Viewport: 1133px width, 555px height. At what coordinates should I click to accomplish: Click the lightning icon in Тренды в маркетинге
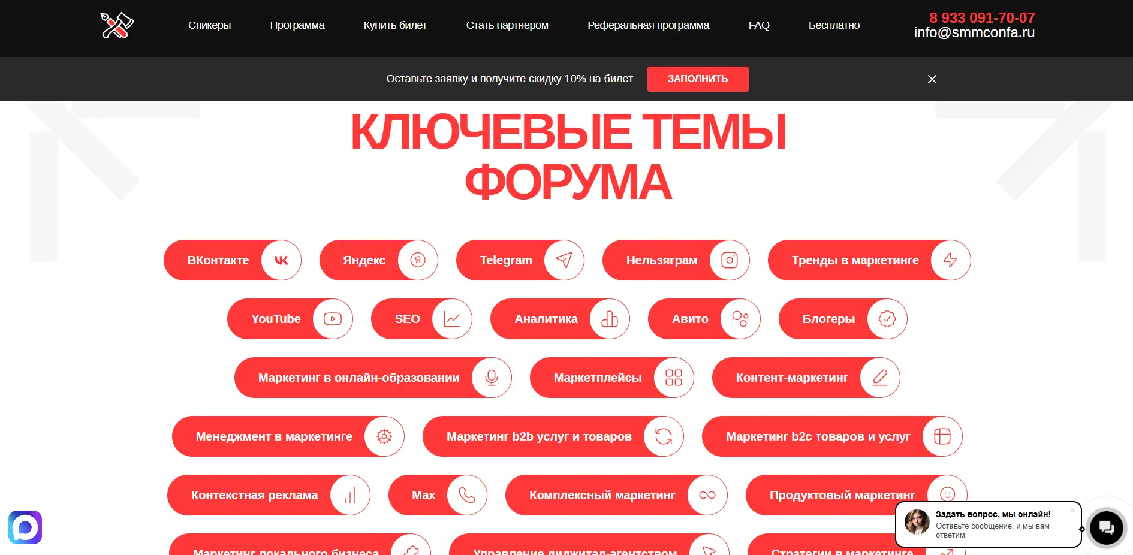tap(950, 260)
